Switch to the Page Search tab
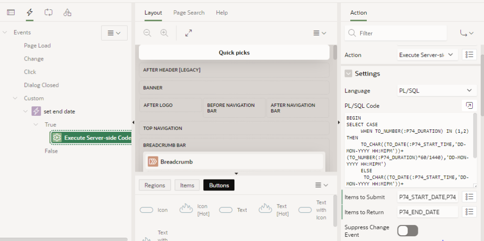 tap(189, 13)
